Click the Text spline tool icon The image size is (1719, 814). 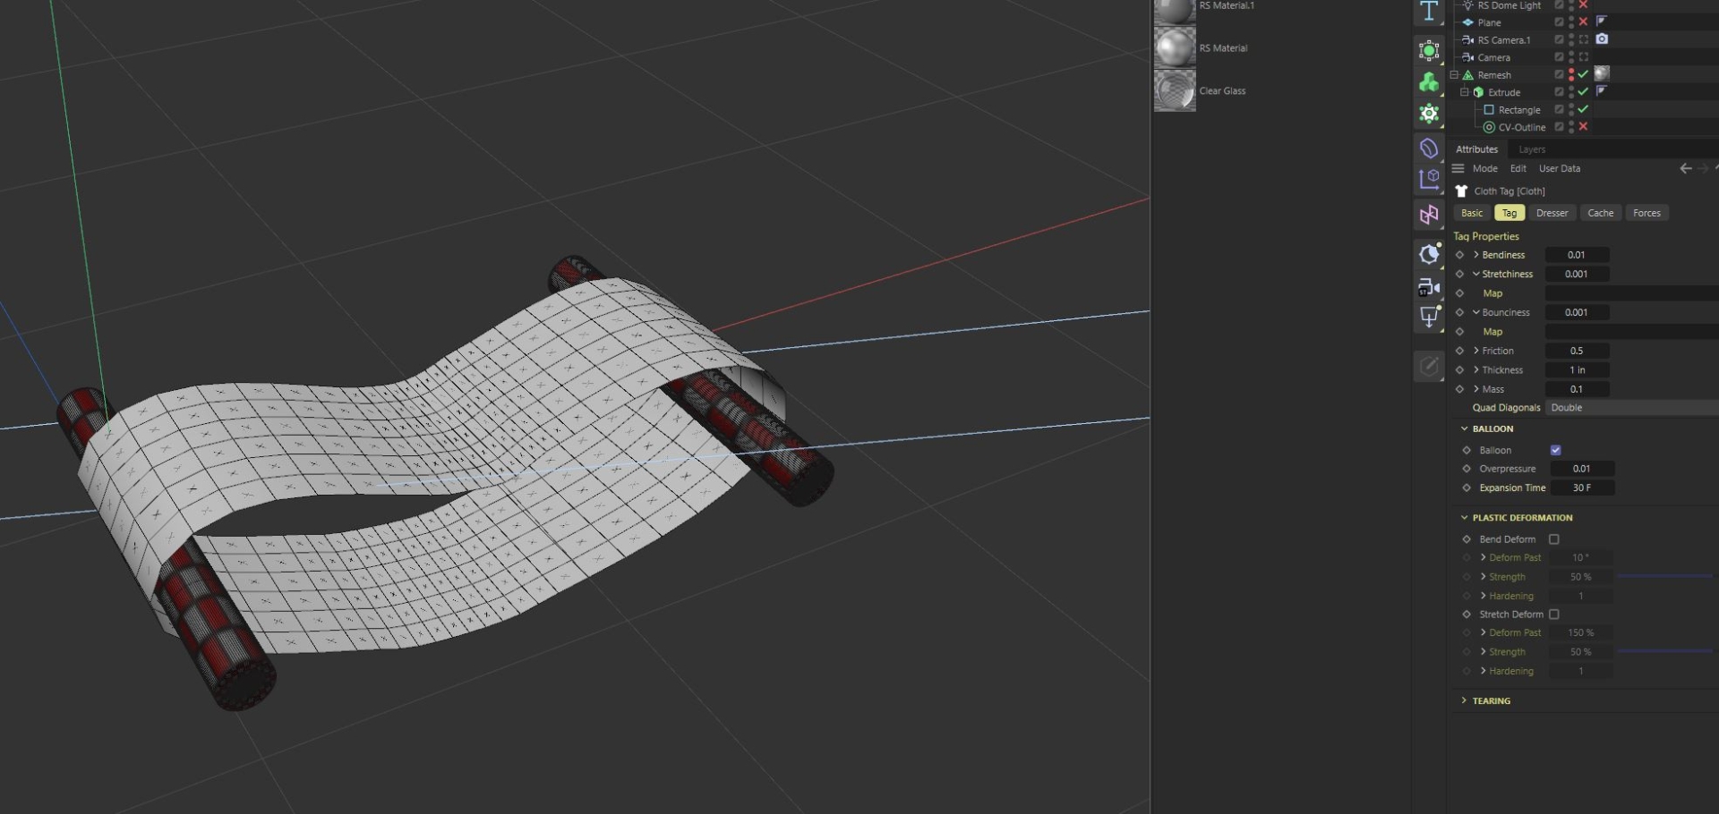tap(1429, 13)
